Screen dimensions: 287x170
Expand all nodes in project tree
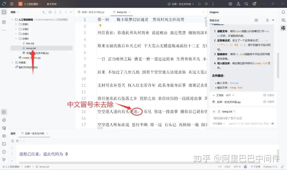click(x=55, y=12)
